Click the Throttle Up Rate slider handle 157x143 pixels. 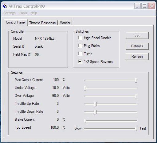pos(95,104)
